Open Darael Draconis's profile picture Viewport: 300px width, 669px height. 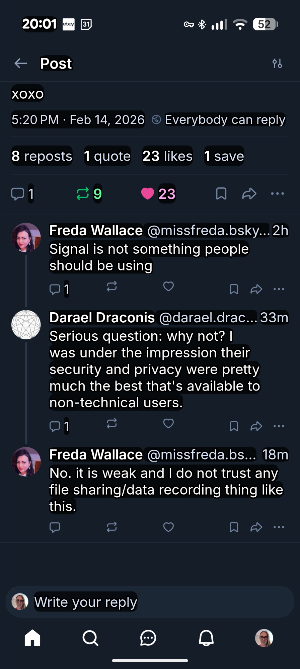tap(26, 325)
